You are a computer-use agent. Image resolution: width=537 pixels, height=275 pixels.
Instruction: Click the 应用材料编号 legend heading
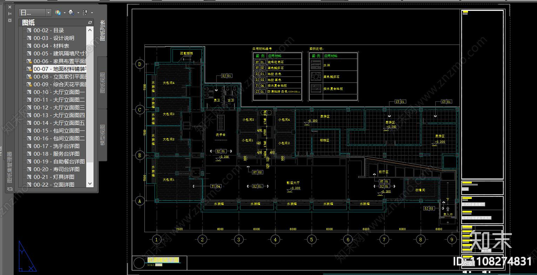pyautogui.click(x=262, y=49)
